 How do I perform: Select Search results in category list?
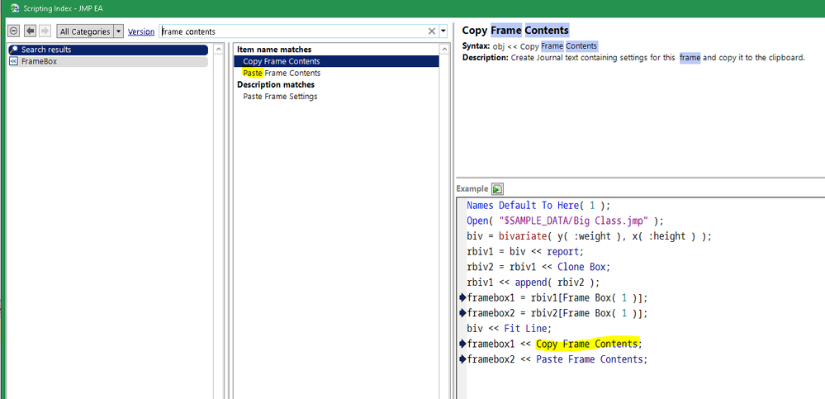click(x=108, y=50)
